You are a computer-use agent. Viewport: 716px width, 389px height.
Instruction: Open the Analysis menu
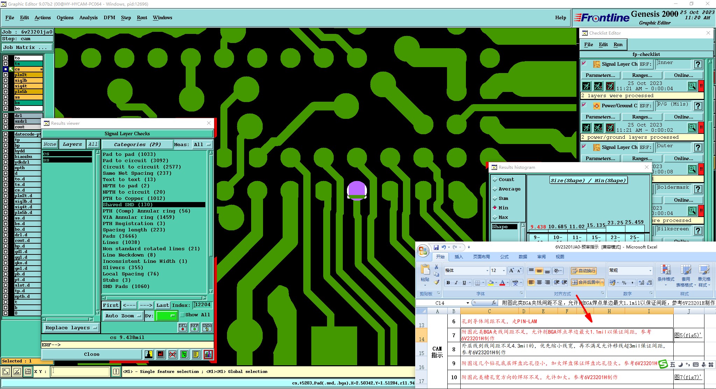click(x=88, y=17)
